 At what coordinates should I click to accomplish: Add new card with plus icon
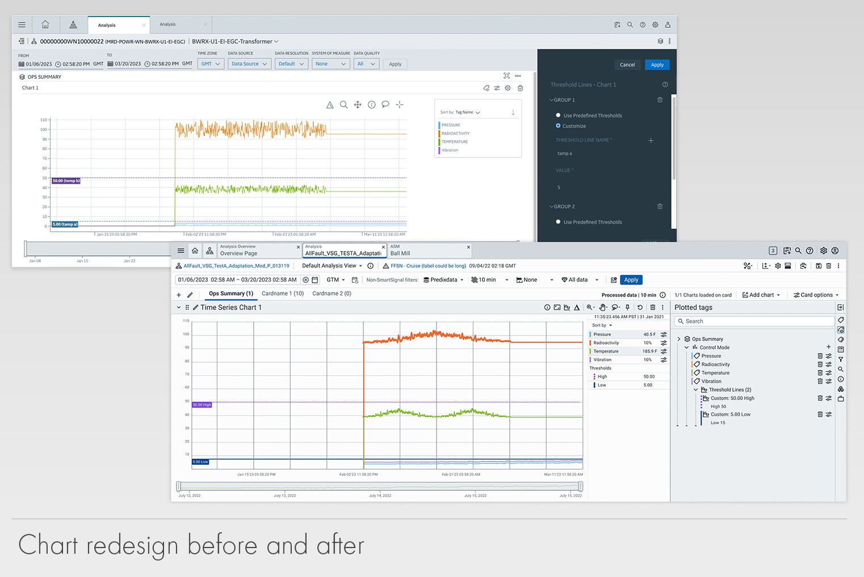click(x=179, y=295)
